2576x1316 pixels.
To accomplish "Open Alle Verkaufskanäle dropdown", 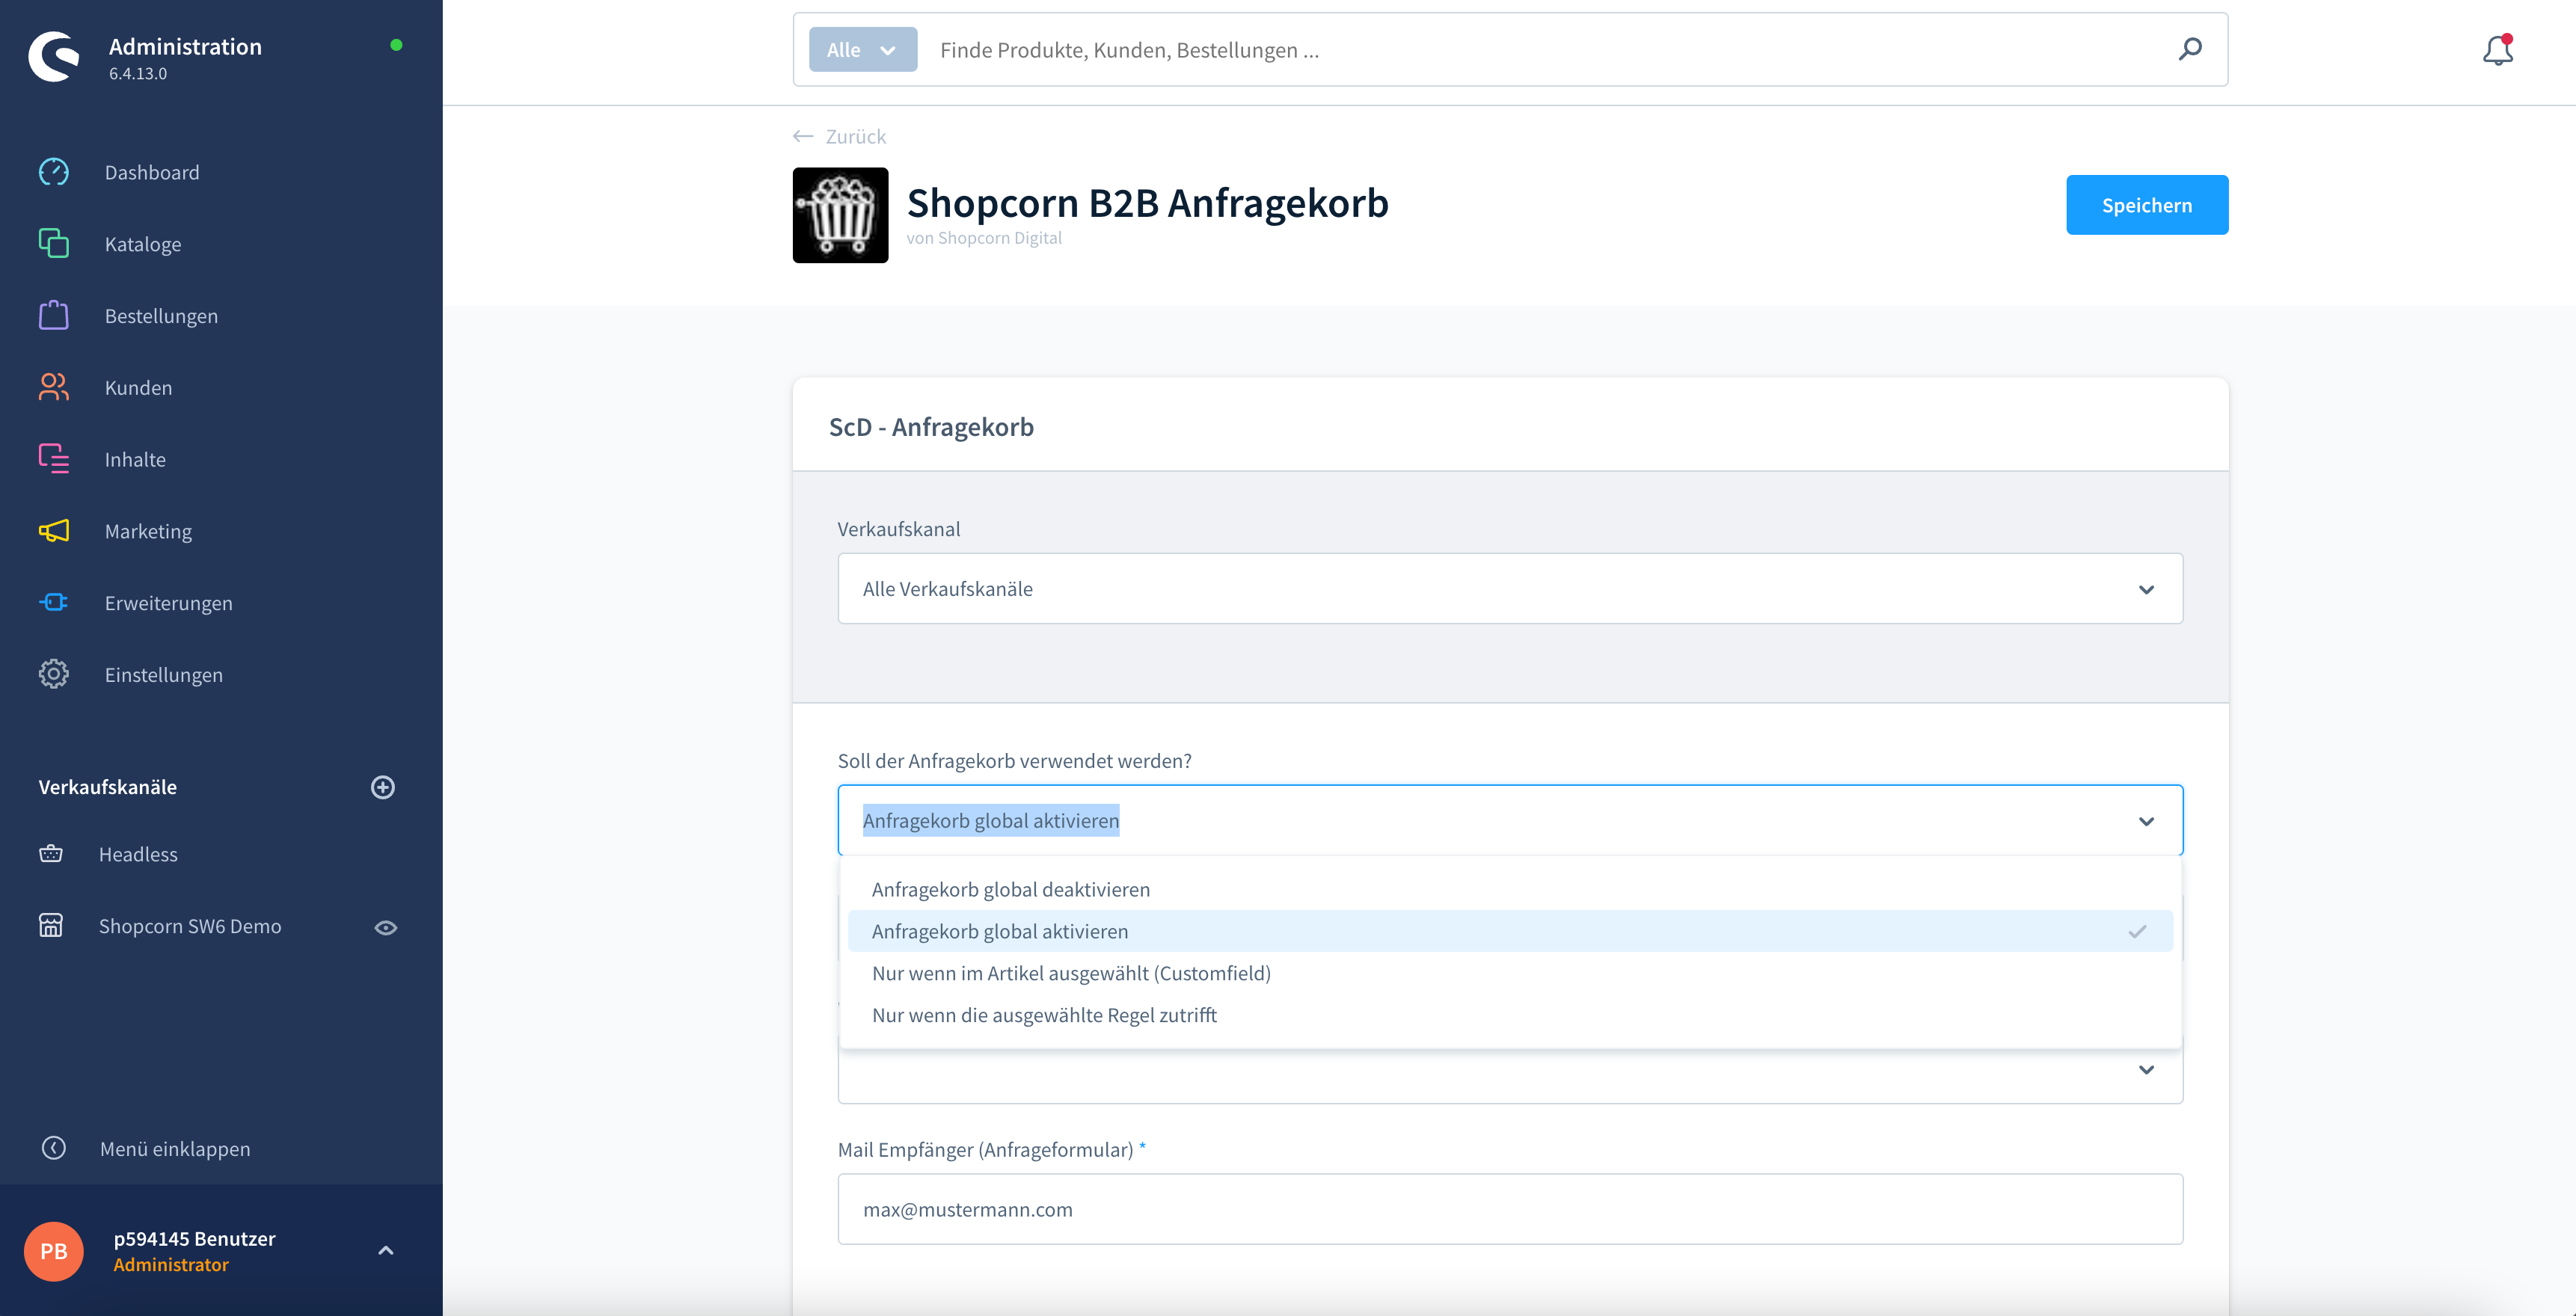I will [1507, 588].
